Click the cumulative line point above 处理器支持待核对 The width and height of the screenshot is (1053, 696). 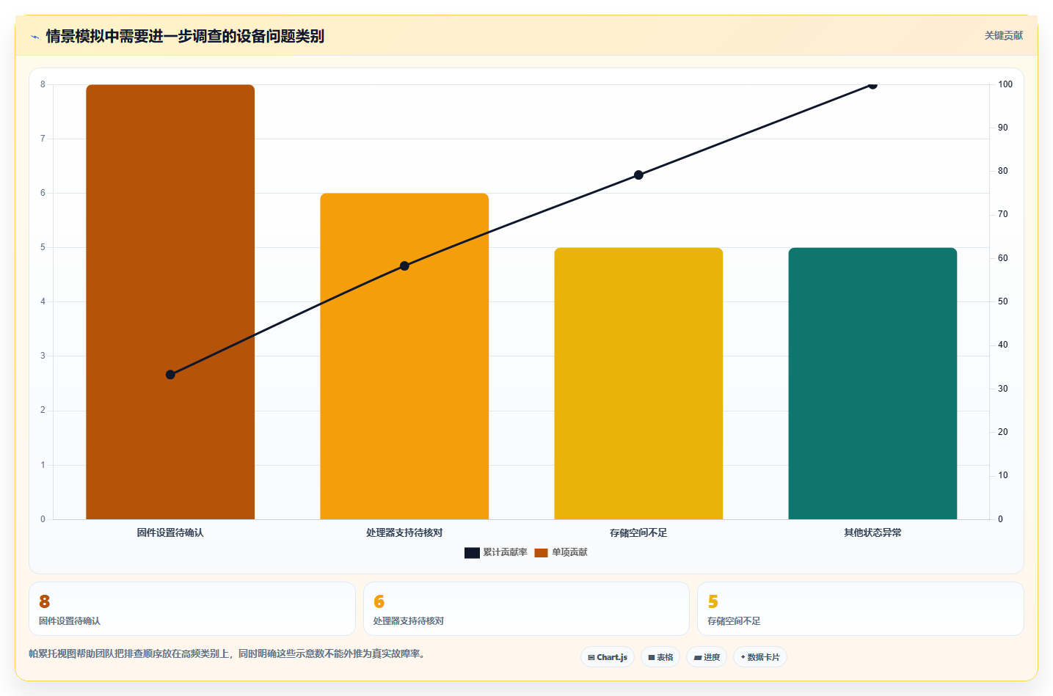[x=404, y=265]
